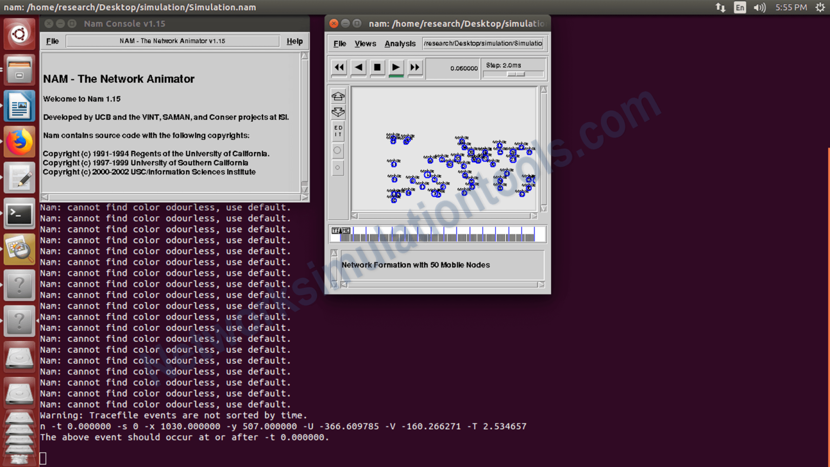Enable forward play of the animation
Screen dimensions: 830x467
[x=396, y=67]
